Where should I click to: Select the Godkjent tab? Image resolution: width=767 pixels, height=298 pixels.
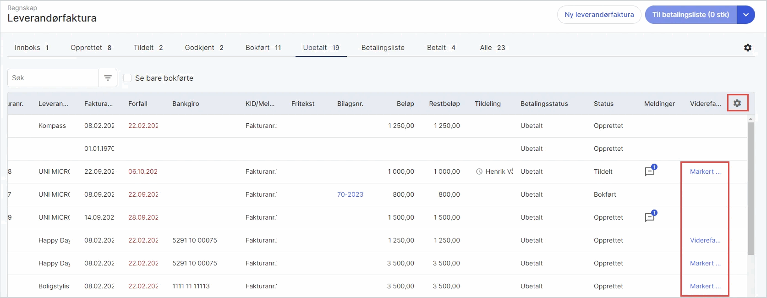pos(204,48)
